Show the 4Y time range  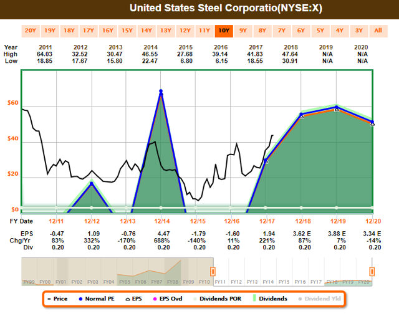(340, 31)
